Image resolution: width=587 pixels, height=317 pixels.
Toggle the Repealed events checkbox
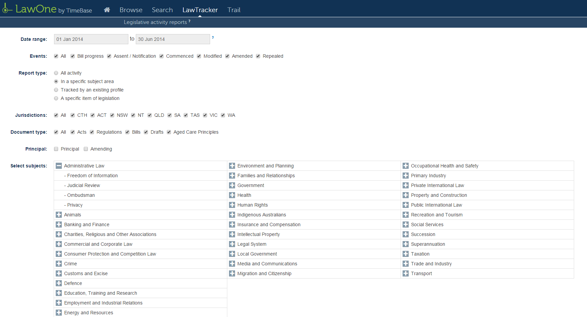coord(258,56)
